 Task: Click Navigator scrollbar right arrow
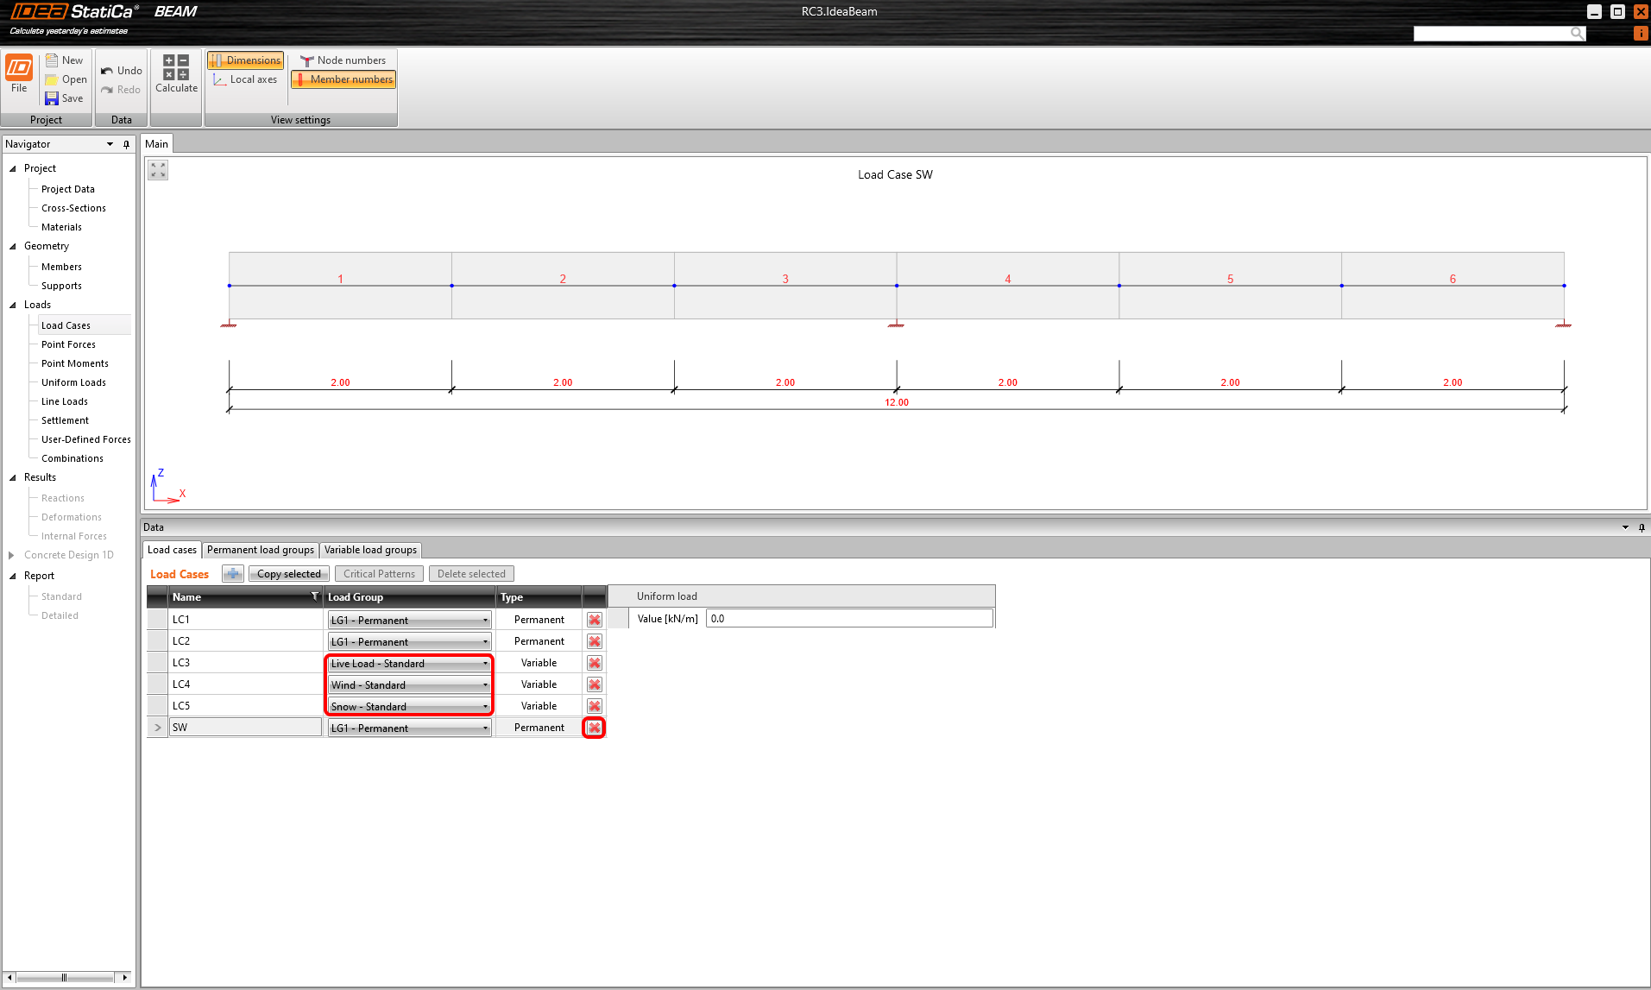point(125,977)
